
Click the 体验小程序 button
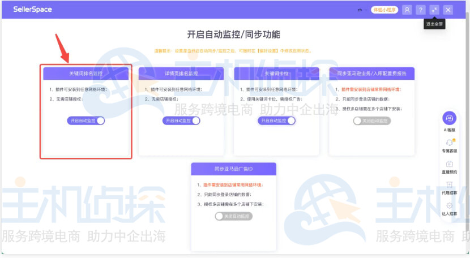pyautogui.click(x=384, y=10)
